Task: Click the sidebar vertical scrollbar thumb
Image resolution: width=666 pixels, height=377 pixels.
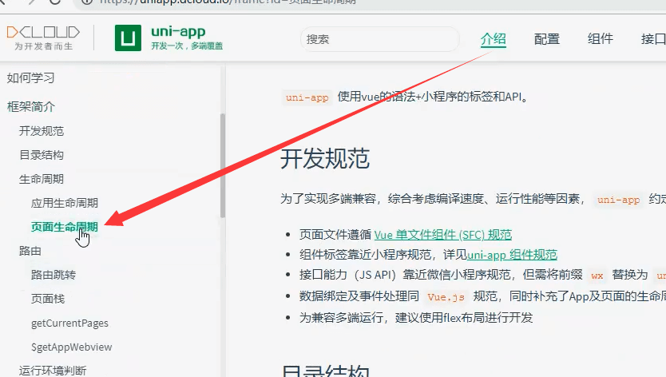Action: click(x=223, y=166)
